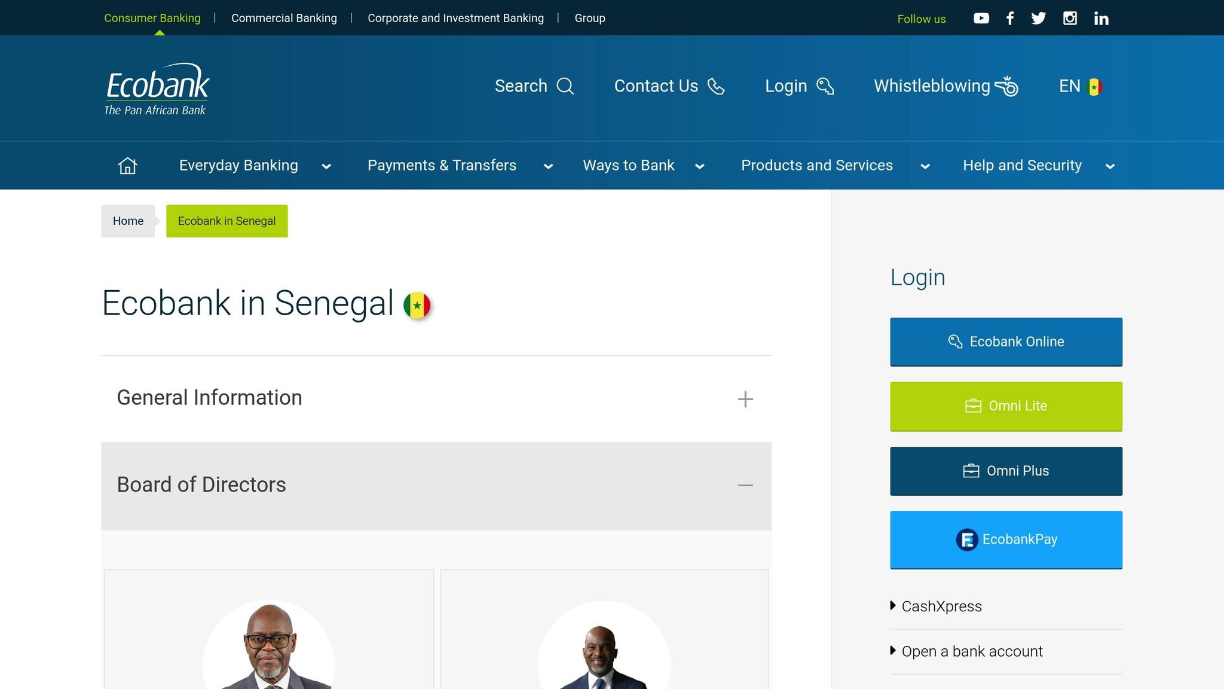
Task: Click the Search magnifier icon
Action: tap(565, 86)
